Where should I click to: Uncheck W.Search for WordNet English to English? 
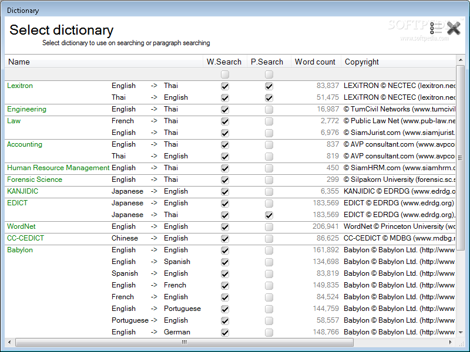tap(225, 227)
